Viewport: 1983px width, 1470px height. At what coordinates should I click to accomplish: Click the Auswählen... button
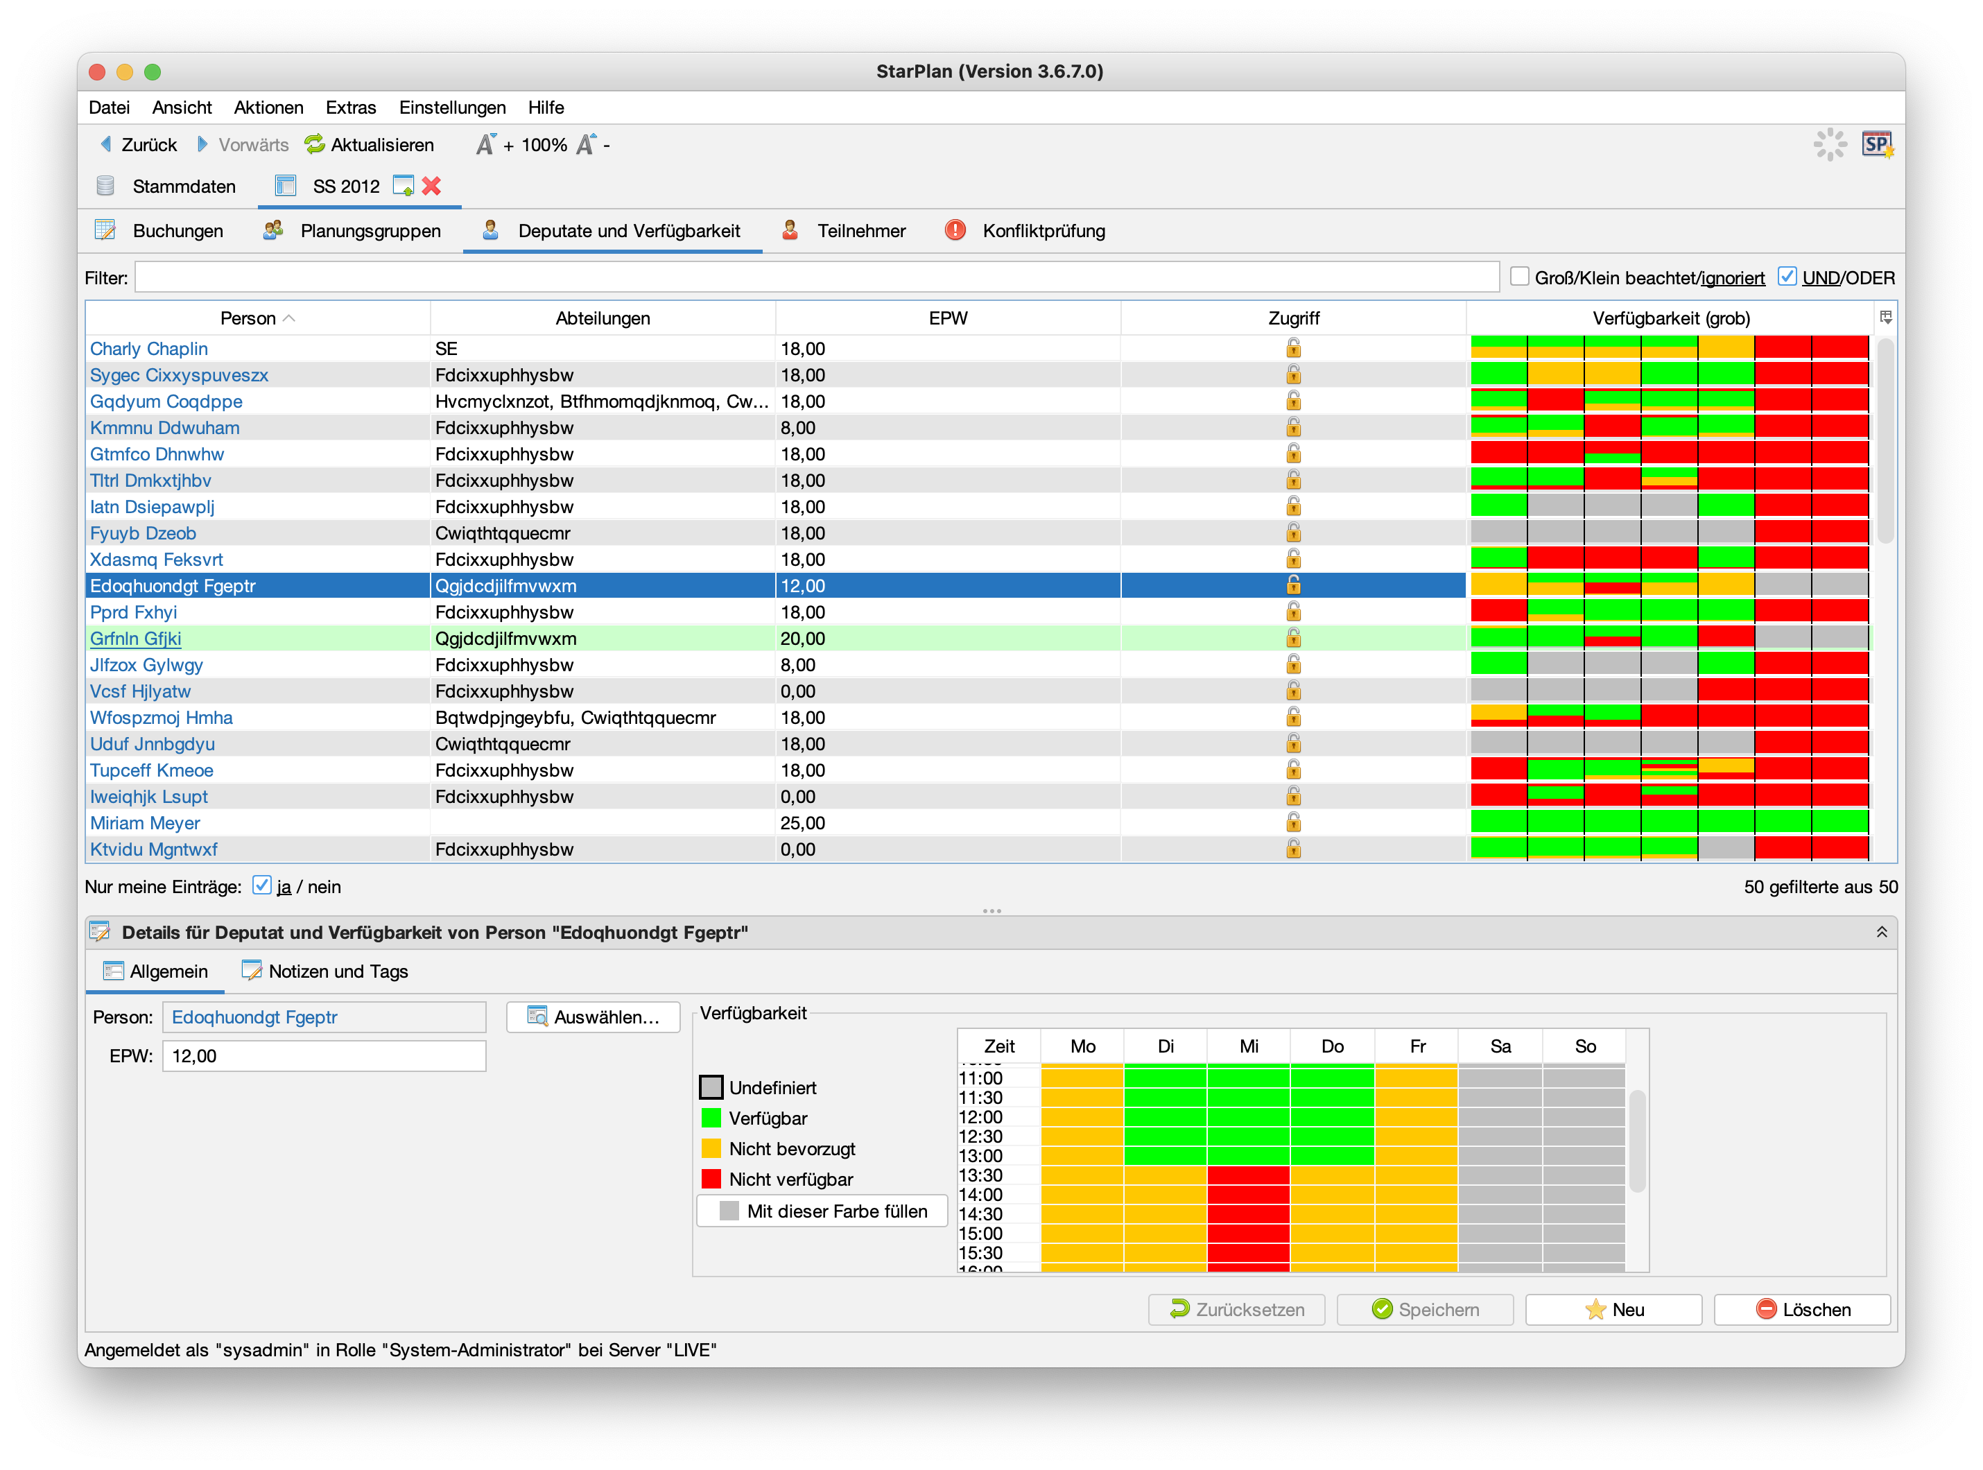[594, 1017]
